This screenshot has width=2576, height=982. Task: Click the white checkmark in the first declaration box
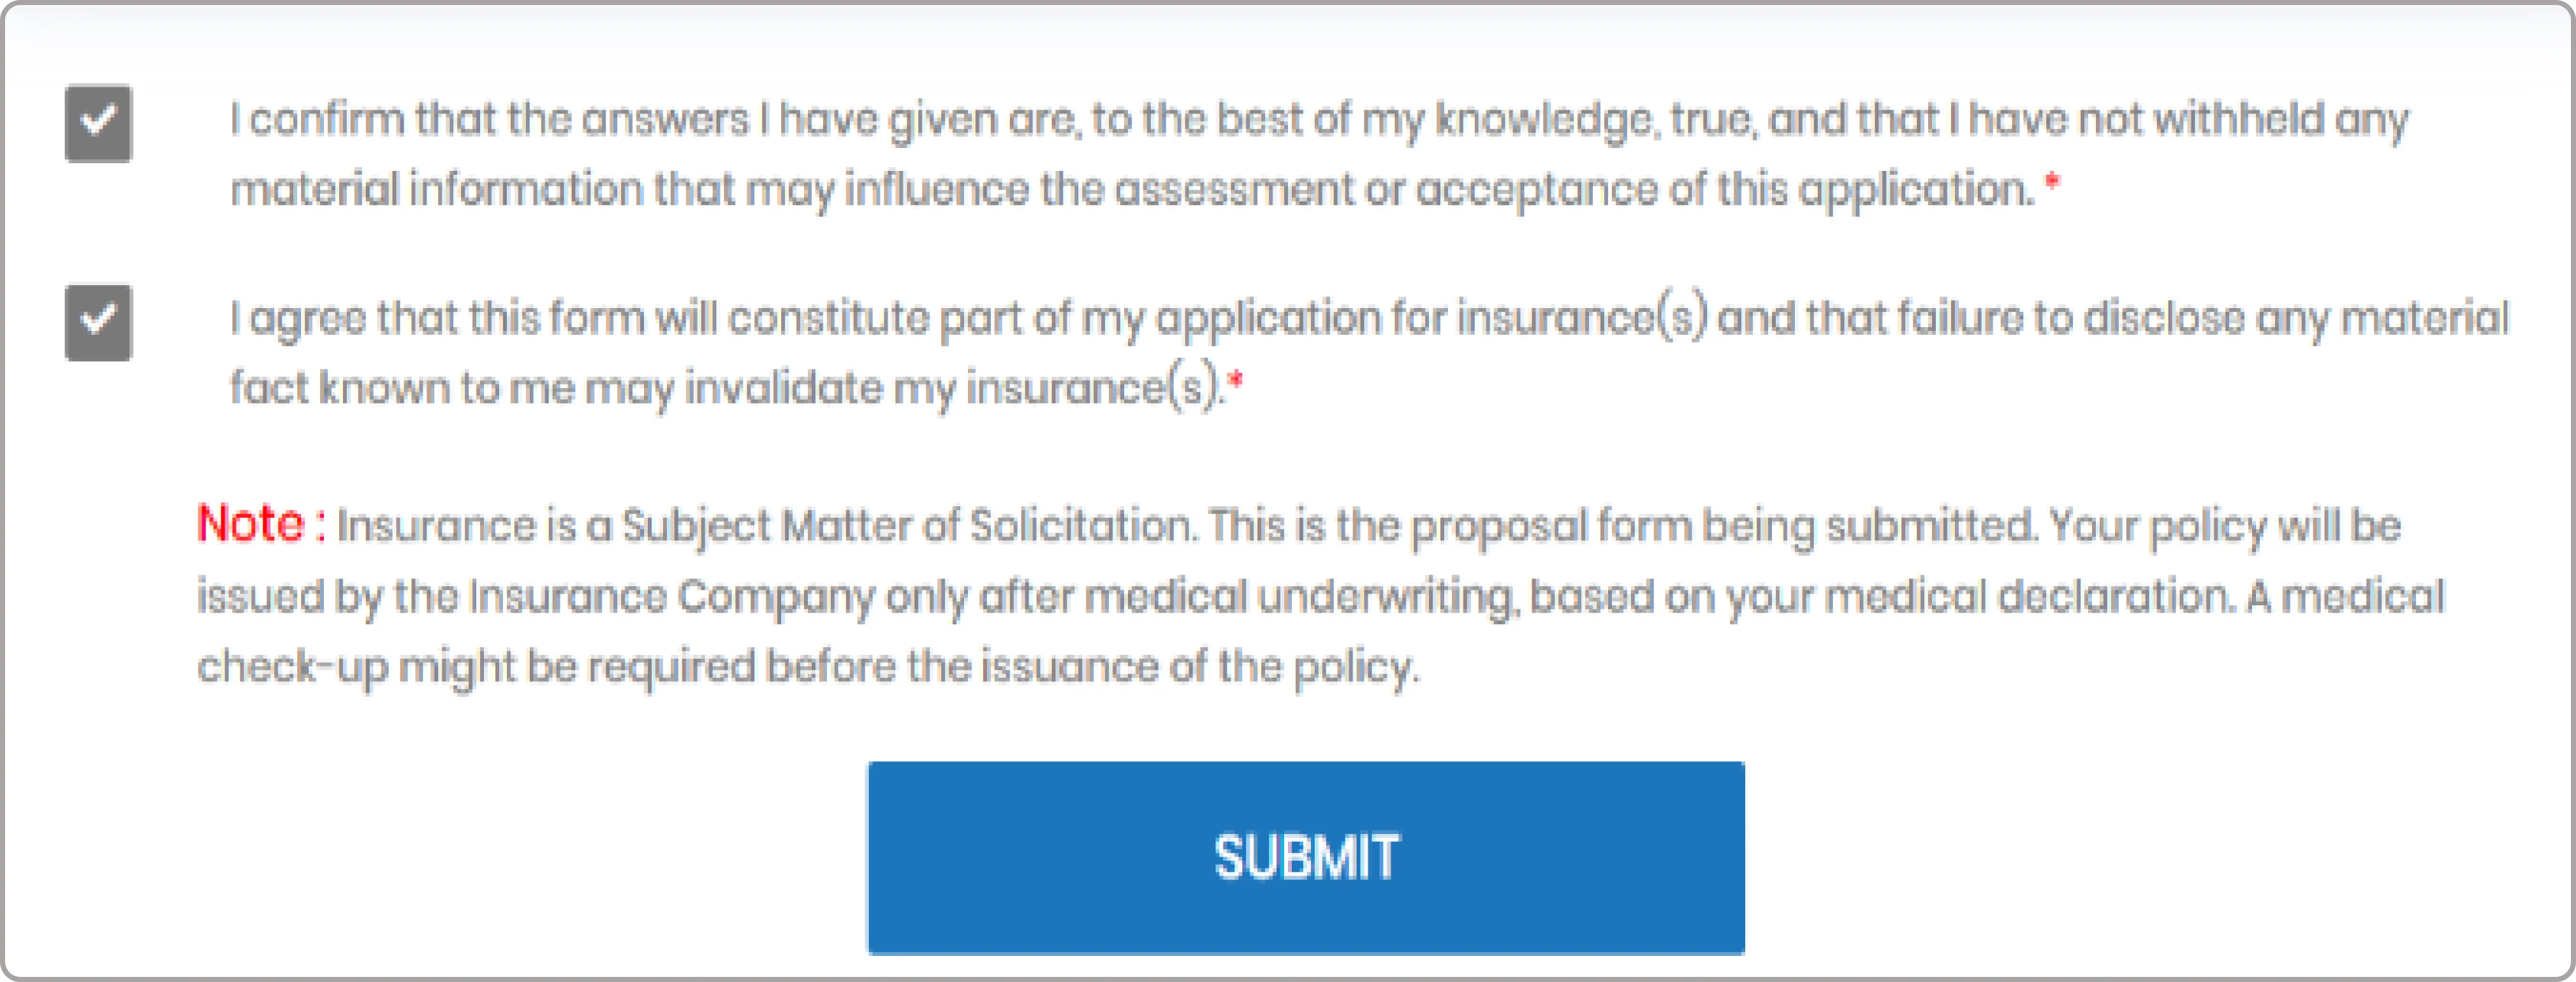click(x=98, y=121)
